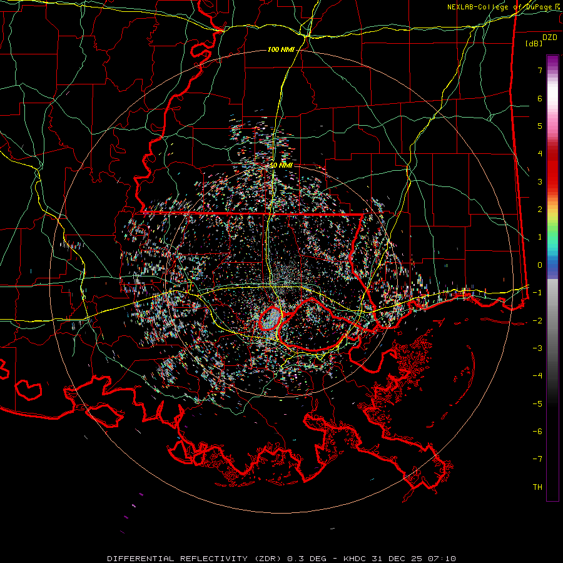Click the positive 3 scale value
563x563 pixels.
[x=540, y=181]
